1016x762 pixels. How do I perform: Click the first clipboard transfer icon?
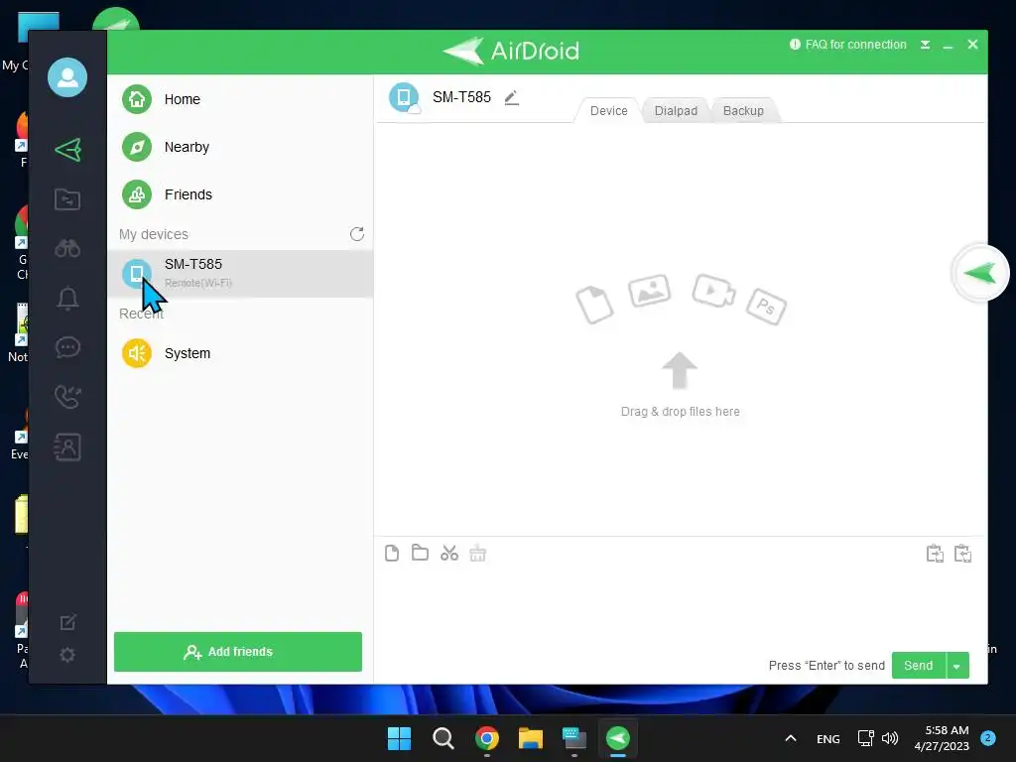click(x=935, y=554)
